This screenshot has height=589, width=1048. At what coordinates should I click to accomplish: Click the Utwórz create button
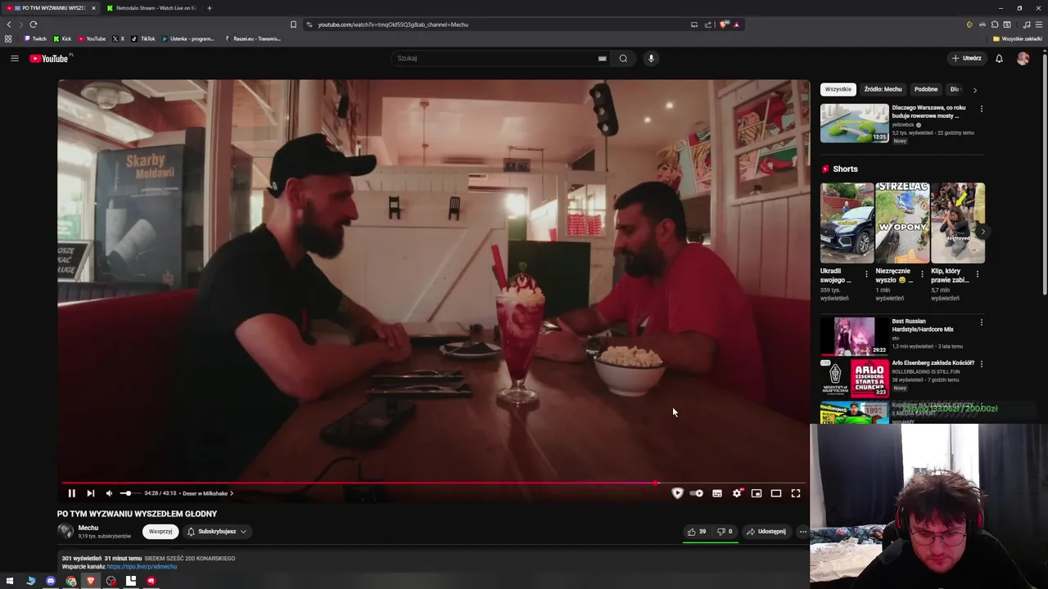[x=966, y=58]
